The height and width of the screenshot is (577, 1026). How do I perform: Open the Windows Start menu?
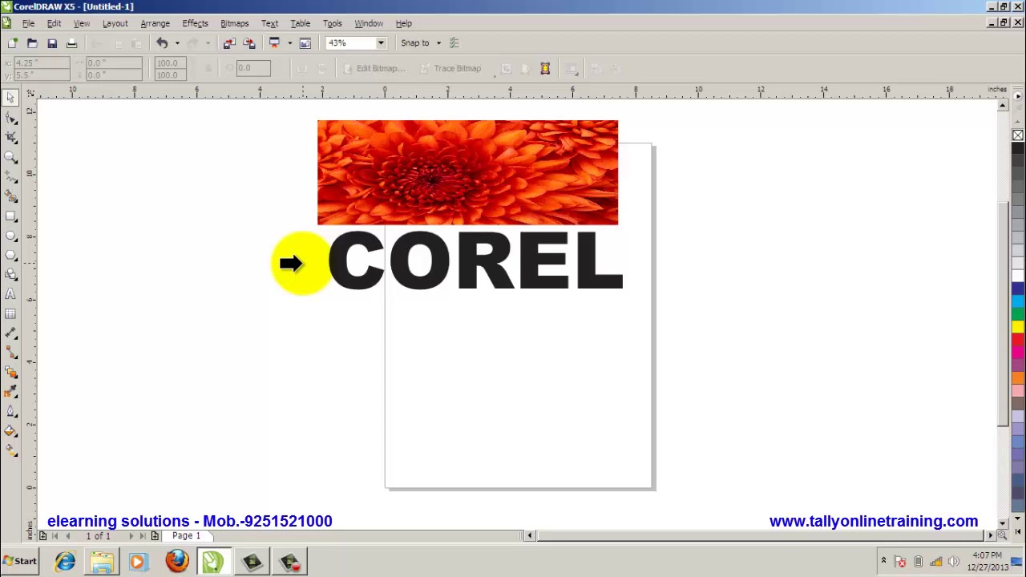click(x=20, y=561)
